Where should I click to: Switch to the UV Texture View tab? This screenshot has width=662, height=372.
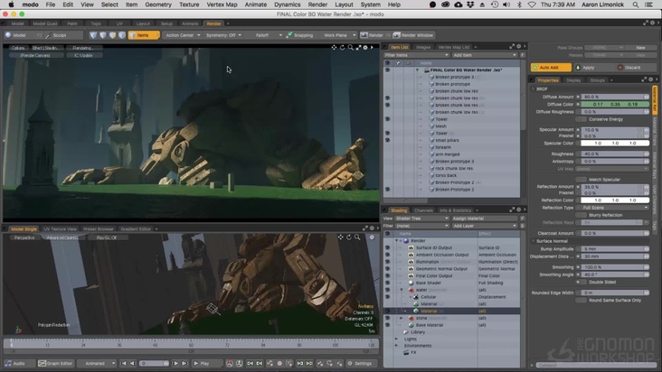click(x=60, y=229)
